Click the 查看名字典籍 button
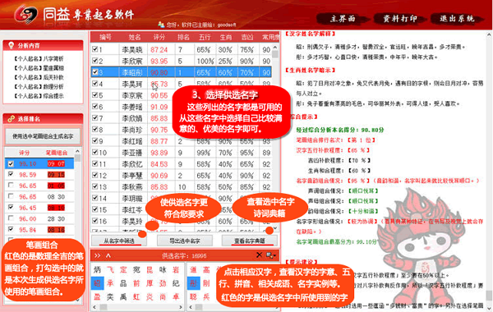This screenshot has height=312, width=493. point(250,241)
